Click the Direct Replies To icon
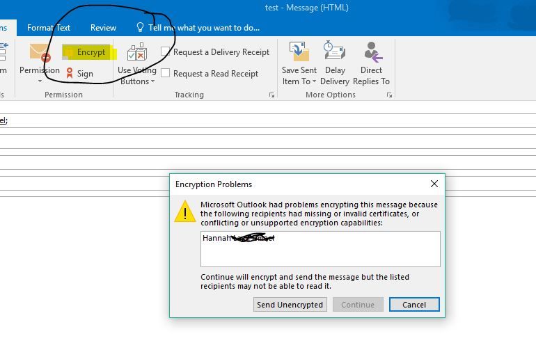 point(372,52)
